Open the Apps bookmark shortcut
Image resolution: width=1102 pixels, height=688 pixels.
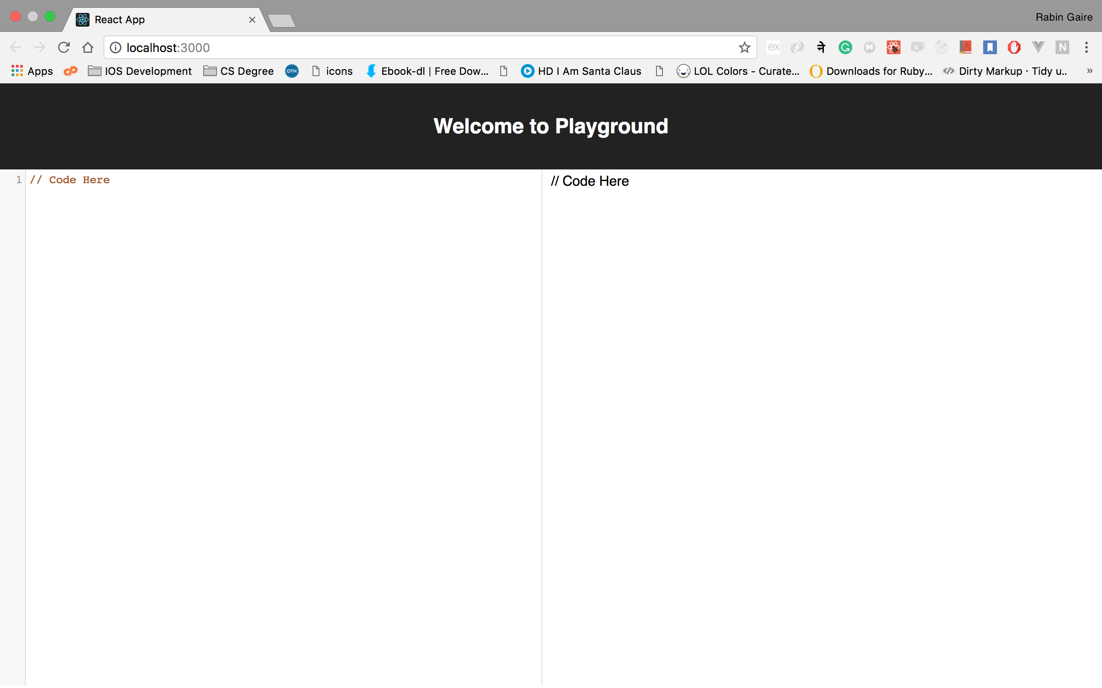32,71
